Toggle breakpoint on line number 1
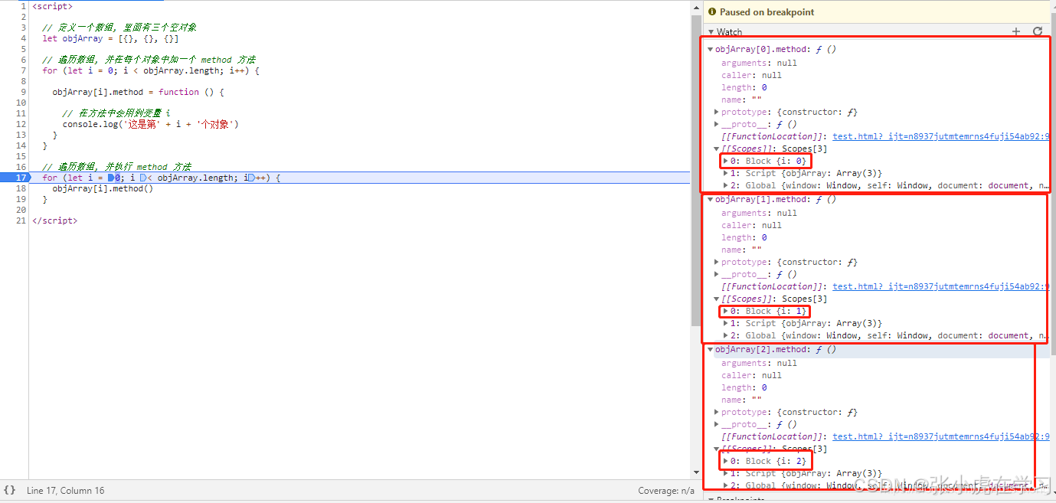 coord(23,6)
